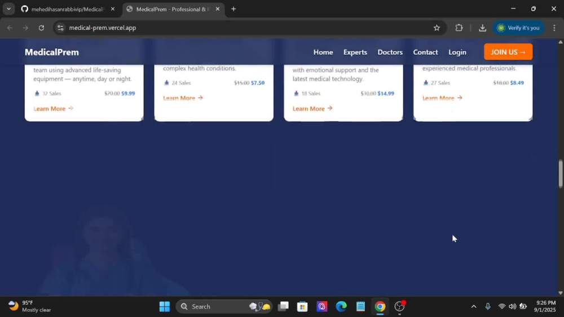
Task: Switch to the GitHub mehedihasanrabbivip tab
Action: pos(67,9)
